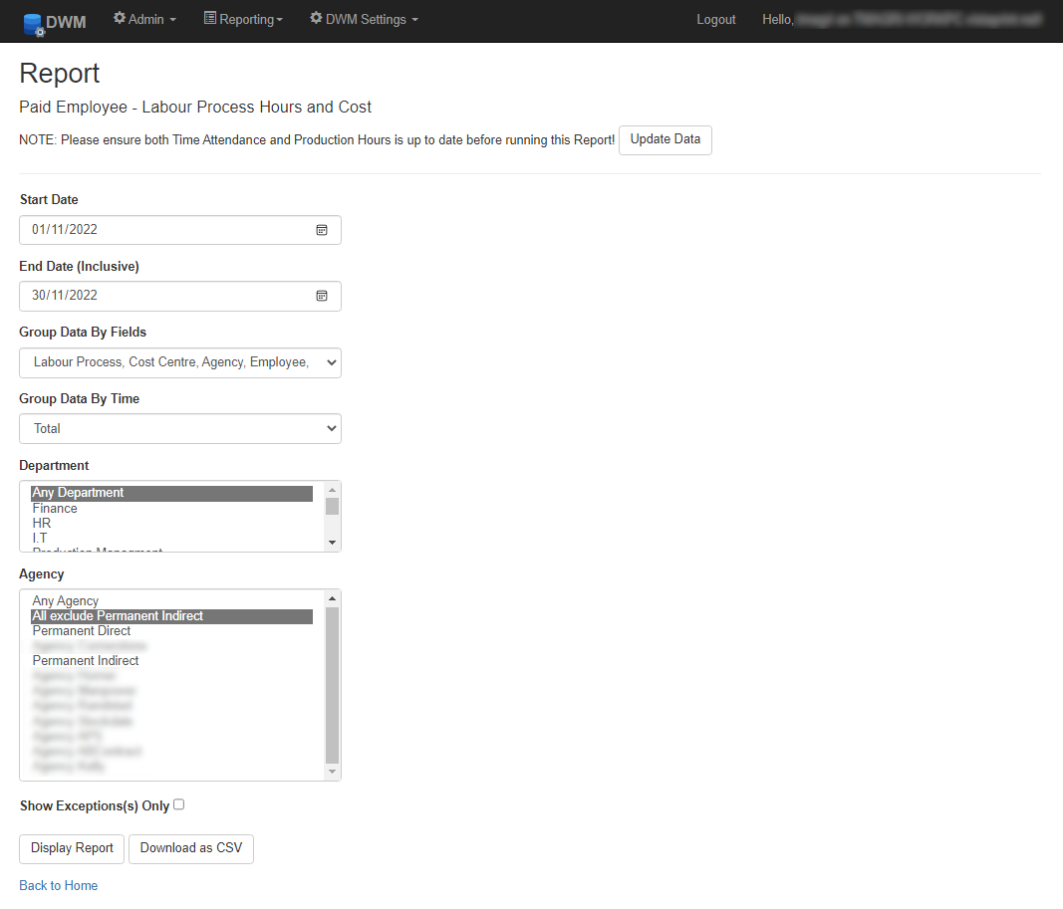Select All exclude Permanent Indirect option

point(172,616)
